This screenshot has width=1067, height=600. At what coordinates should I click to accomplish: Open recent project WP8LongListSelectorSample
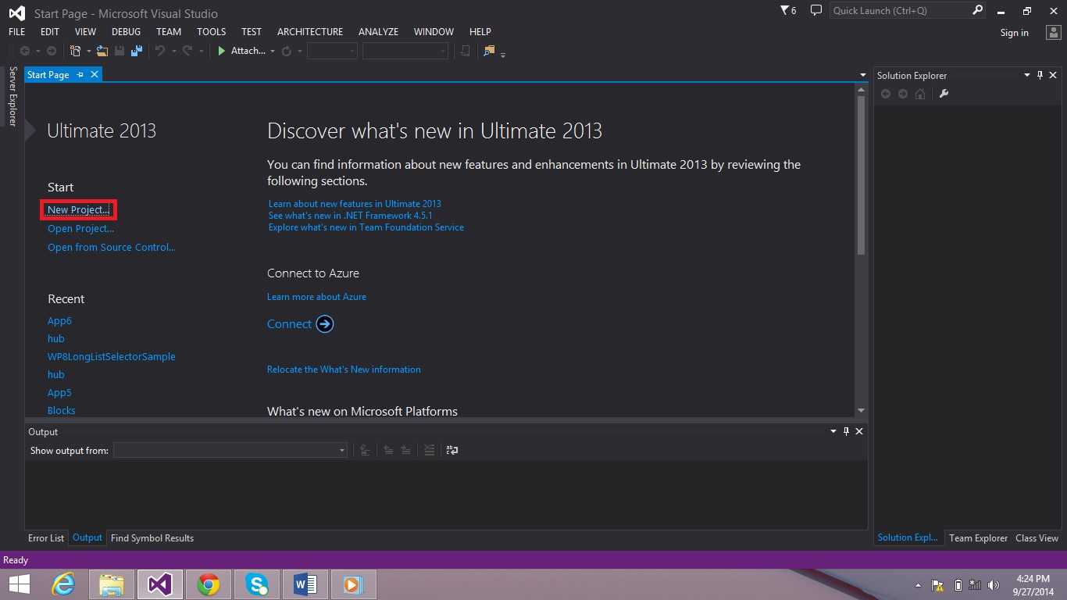(112, 357)
